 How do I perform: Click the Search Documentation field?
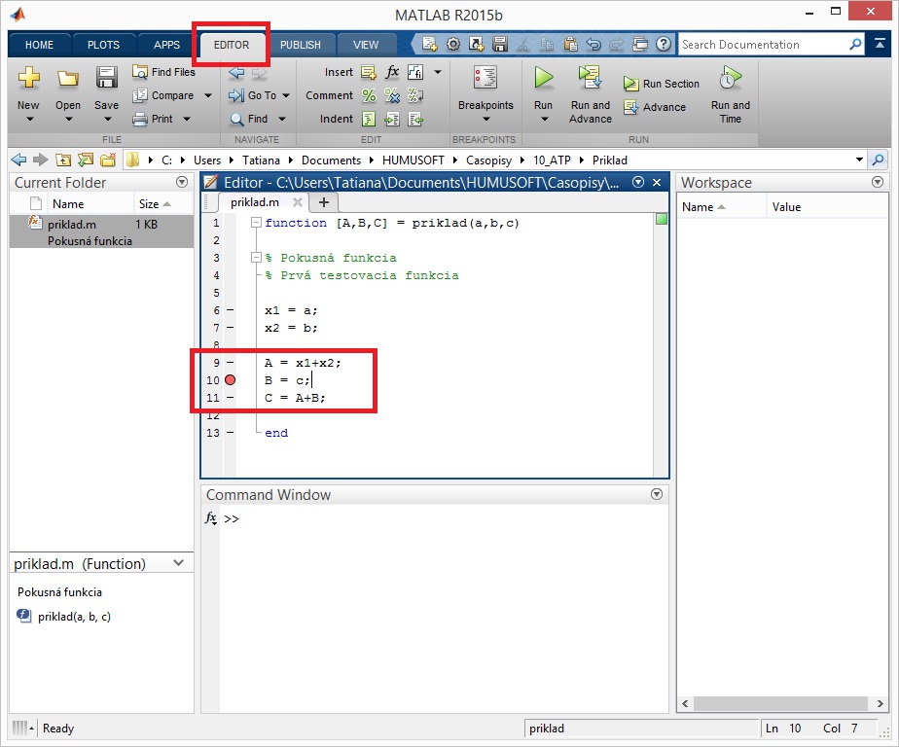pyautogui.click(x=763, y=45)
